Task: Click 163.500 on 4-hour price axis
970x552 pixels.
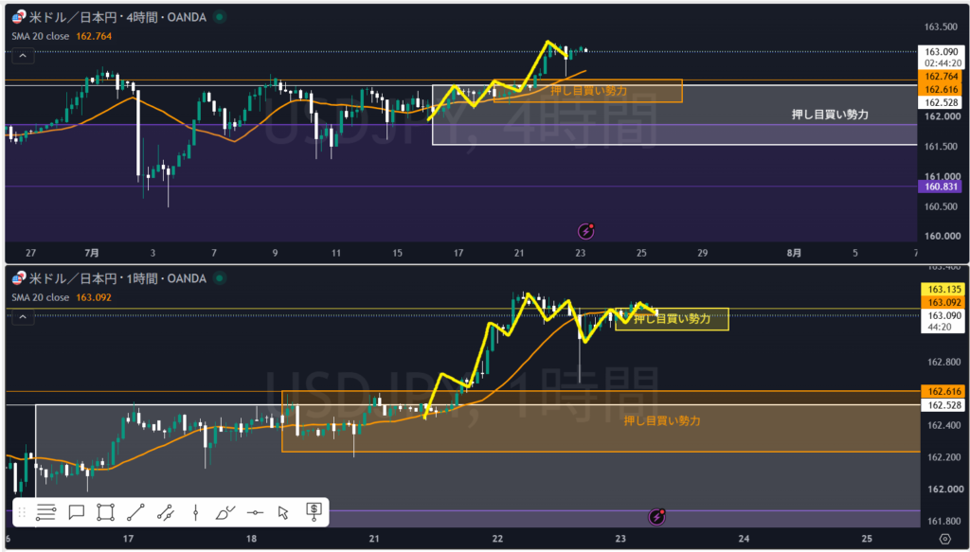Action: pos(939,27)
